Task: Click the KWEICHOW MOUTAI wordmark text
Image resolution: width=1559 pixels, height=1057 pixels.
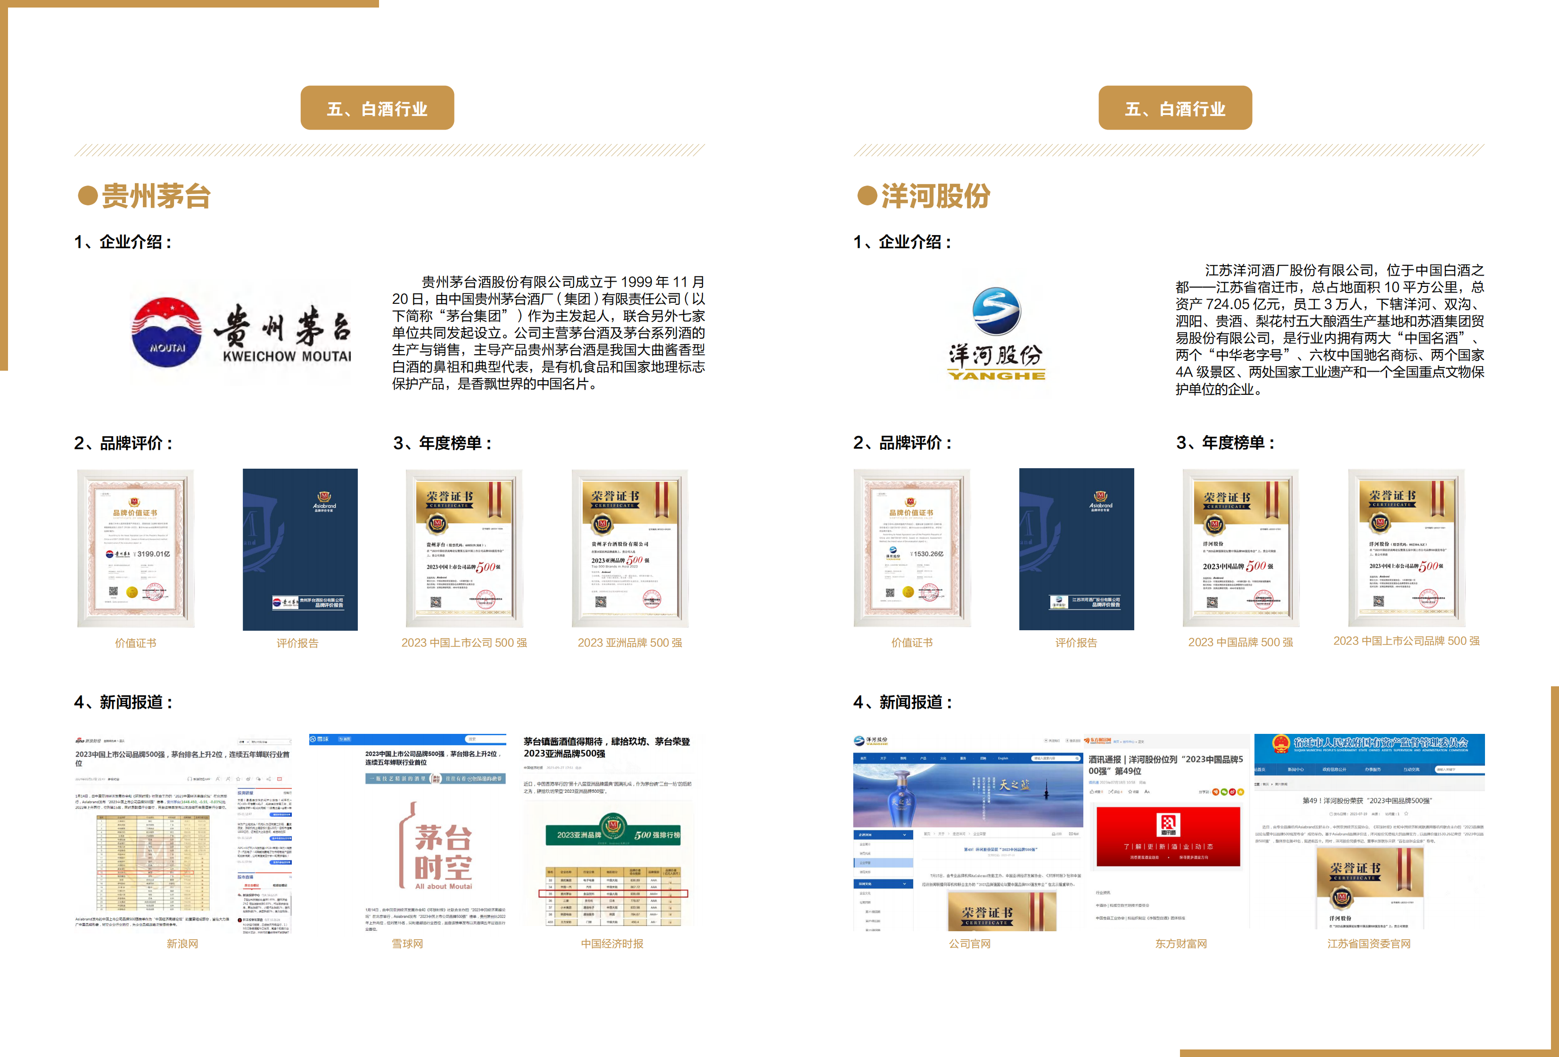Action: [287, 356]
